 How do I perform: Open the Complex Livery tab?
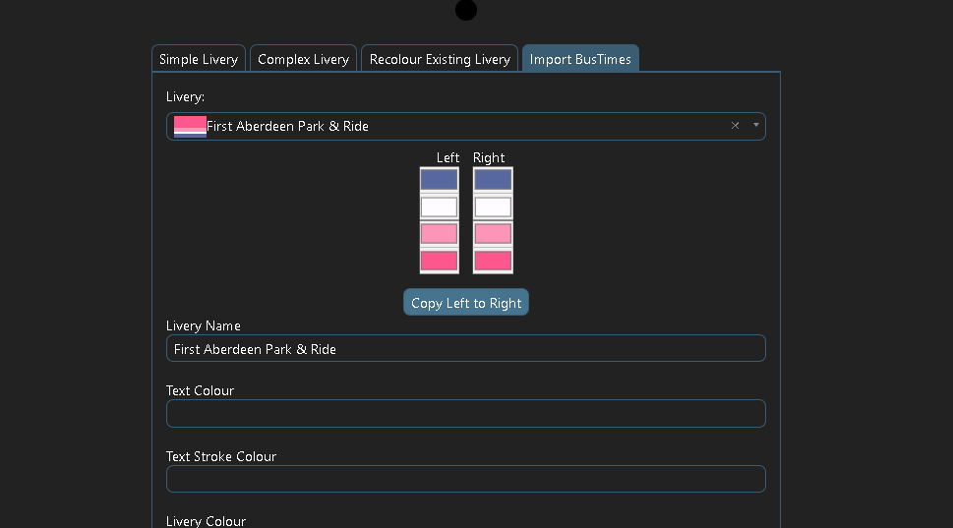(303, 59)
